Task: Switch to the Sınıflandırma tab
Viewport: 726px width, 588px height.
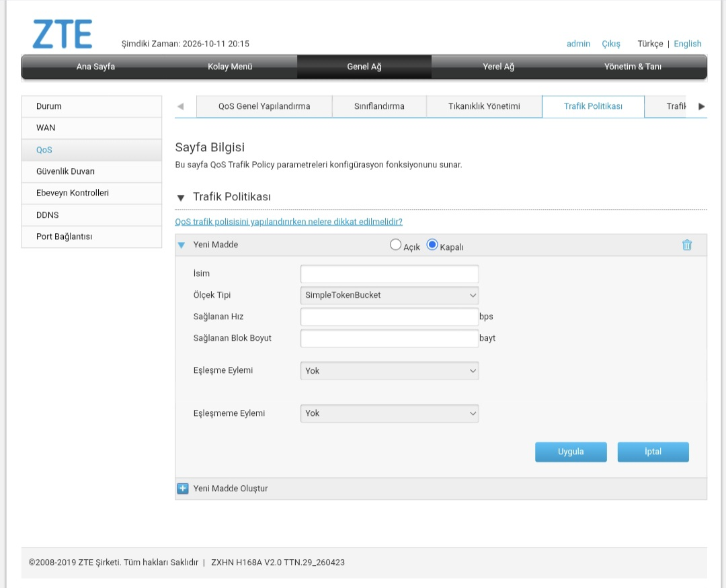Action: pyautogui.click(x=379, y=106)
